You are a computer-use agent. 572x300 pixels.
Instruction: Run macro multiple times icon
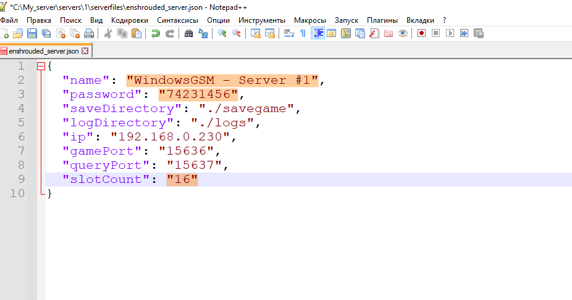pos(464,33)
